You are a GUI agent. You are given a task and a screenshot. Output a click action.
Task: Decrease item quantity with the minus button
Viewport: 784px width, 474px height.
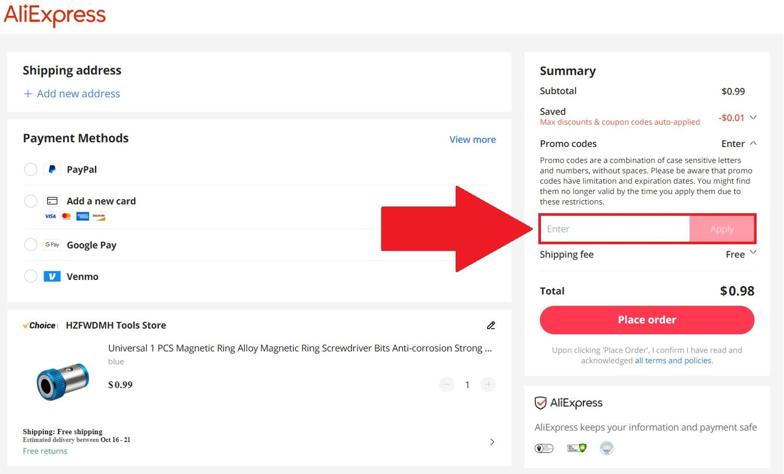click(x=447, y=385)
